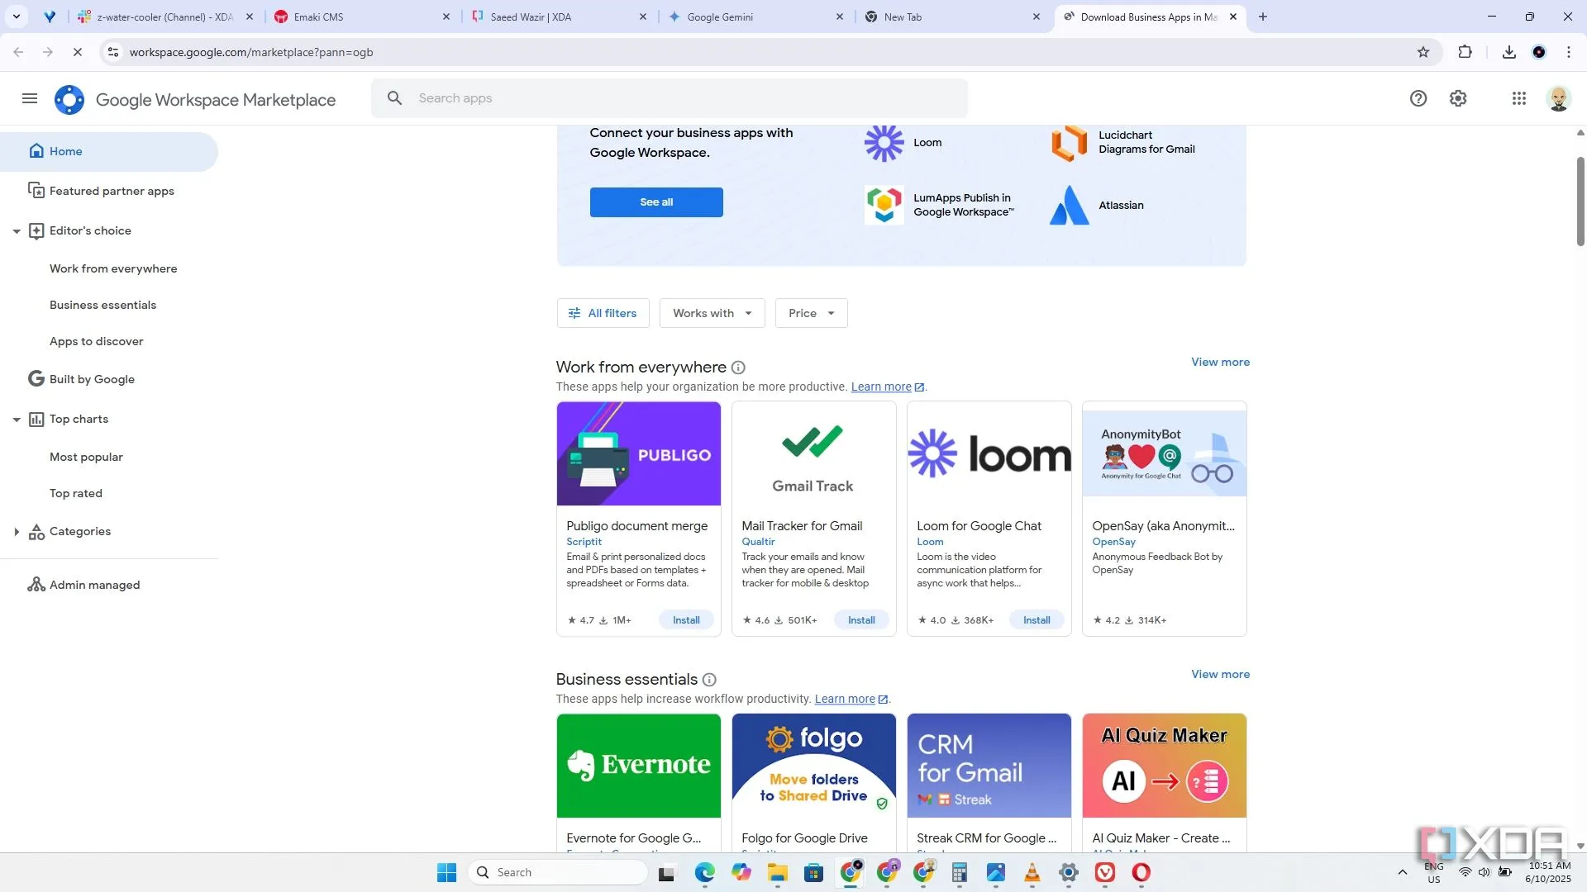Select Top rated under Top charts

point(76,493)
